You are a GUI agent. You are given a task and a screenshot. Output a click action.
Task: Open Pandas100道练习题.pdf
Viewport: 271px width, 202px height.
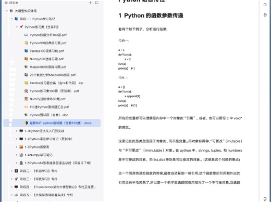click(46, 51)
